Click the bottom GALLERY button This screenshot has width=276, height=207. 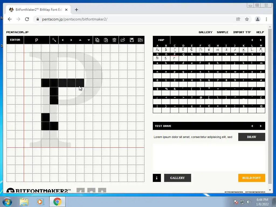pyautogui.click(x=177, y=178)
